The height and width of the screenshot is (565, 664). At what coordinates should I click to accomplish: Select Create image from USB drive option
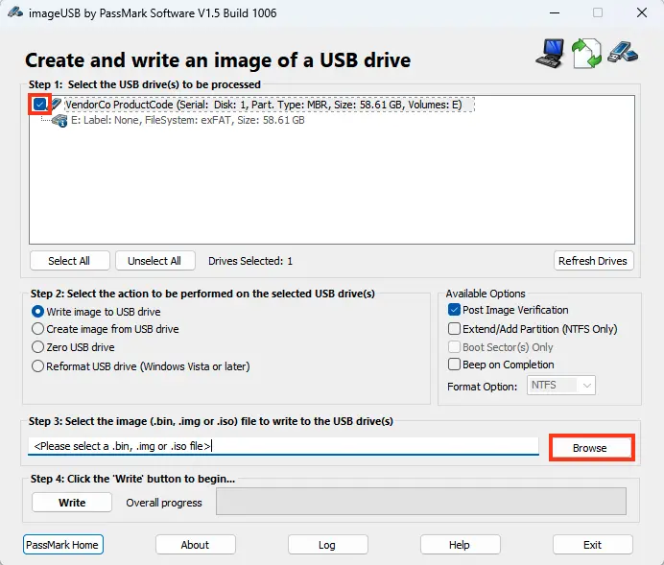coord(106,329)
